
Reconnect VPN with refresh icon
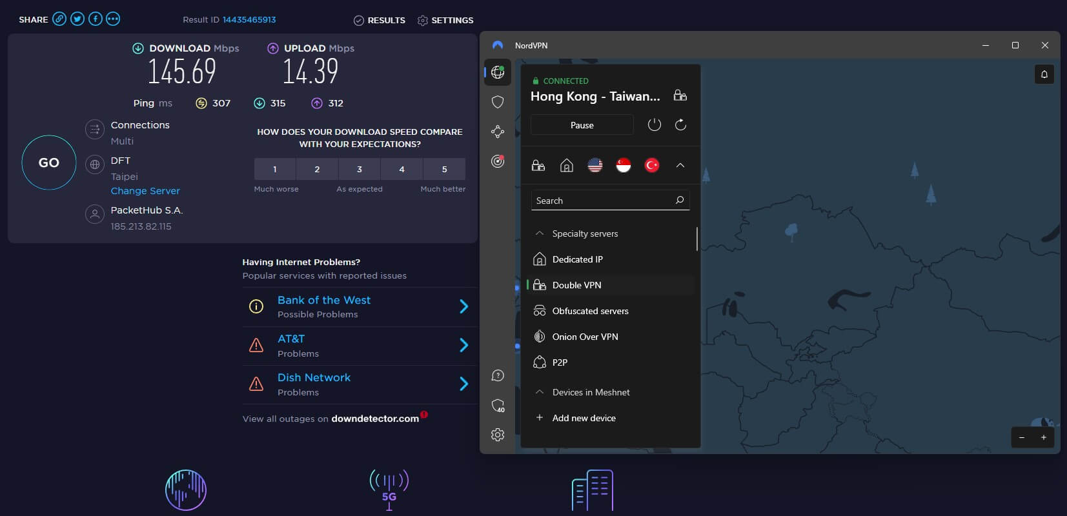tap(680, 125)
